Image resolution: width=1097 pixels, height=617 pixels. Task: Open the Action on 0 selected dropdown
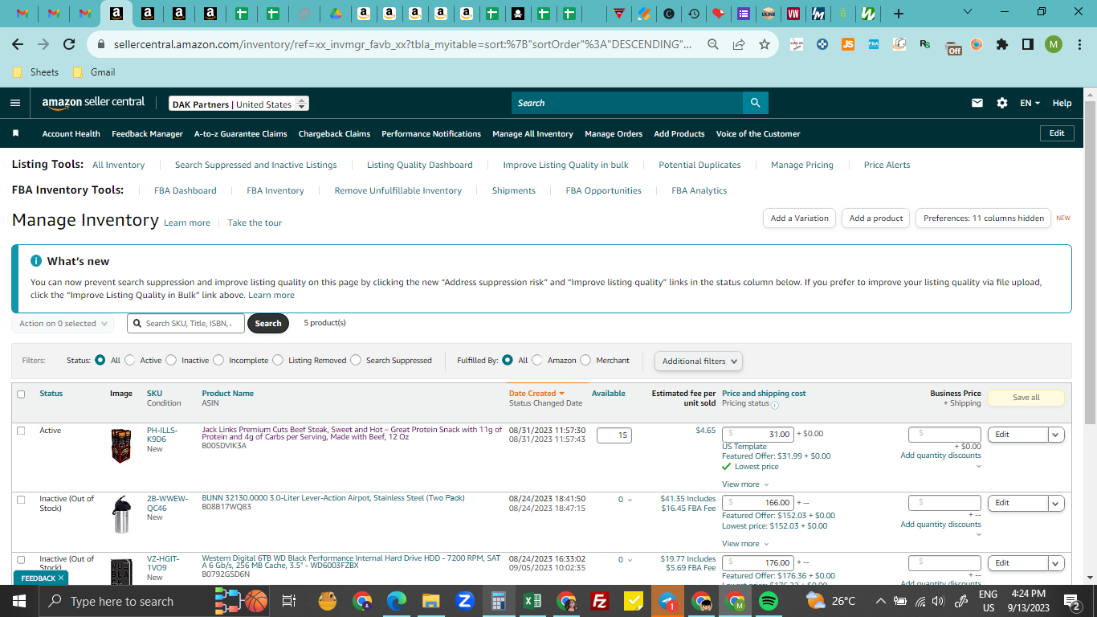pyautogui.click(x=63, y=324)
